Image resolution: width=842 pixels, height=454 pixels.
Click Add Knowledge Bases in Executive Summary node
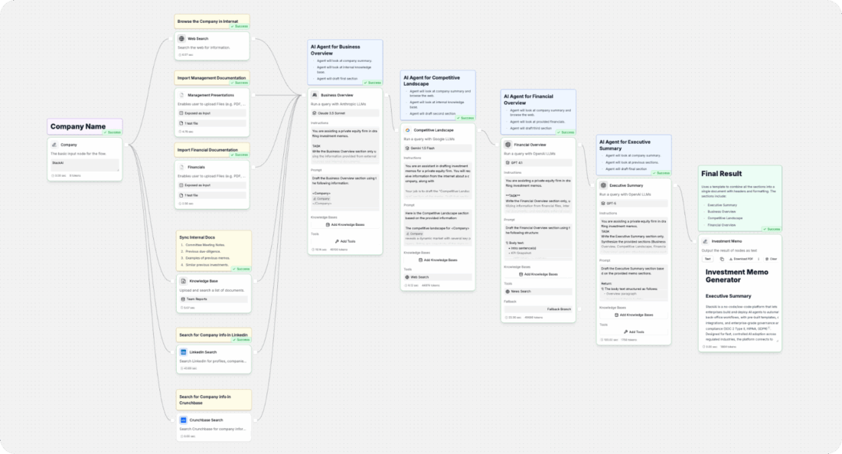point(634,315)
